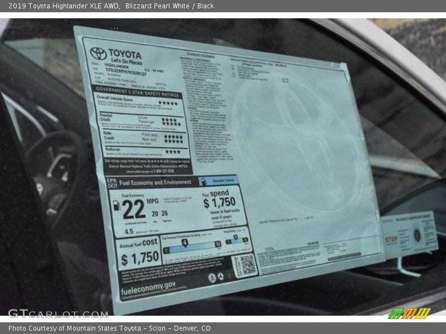Screen dimensions: 446x334
Task: Click the 2019 Toyota Highlander XLE AWD title
Action: click(x=64, y=6)
